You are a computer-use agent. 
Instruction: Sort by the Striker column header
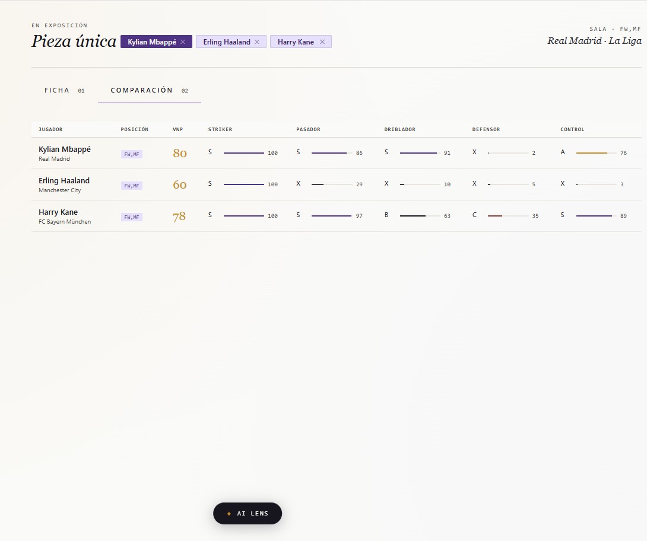point(220,129)
